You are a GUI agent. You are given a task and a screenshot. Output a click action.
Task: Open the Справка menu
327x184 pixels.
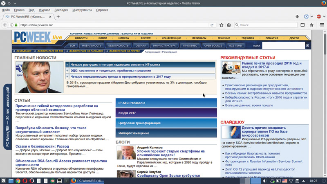[102, 10]
